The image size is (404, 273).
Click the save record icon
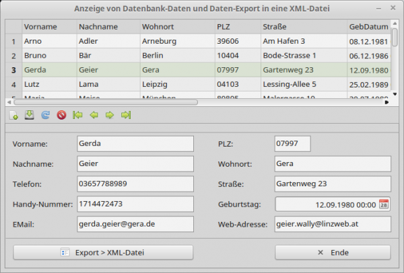29,116
